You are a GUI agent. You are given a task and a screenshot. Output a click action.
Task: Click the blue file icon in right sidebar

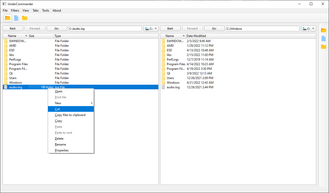324,38
